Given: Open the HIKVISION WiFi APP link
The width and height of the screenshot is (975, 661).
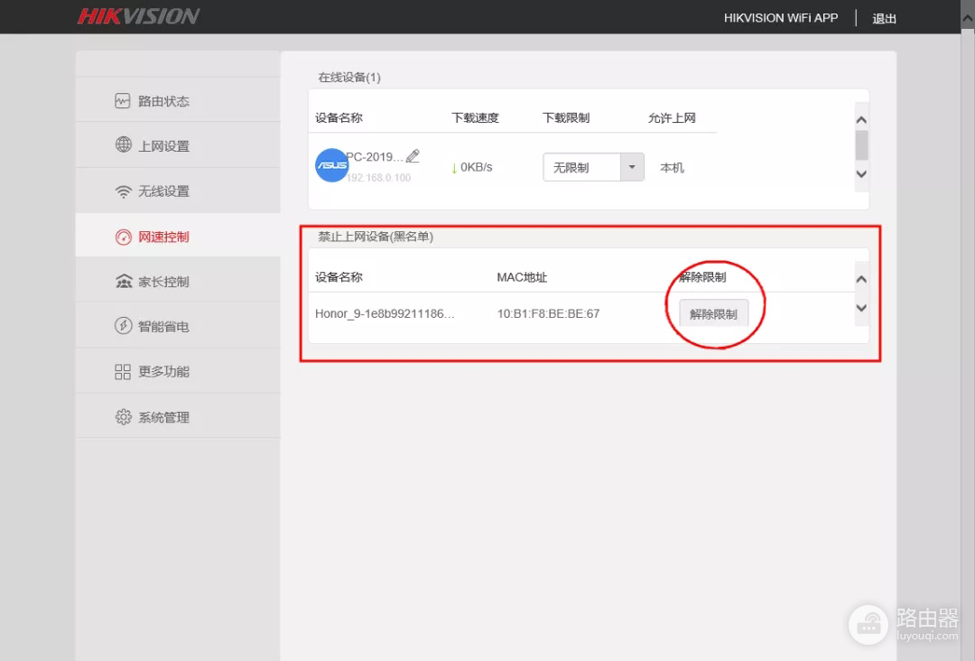Looking at the screenshot, I should pyautogui.click(x=781, y=18).
